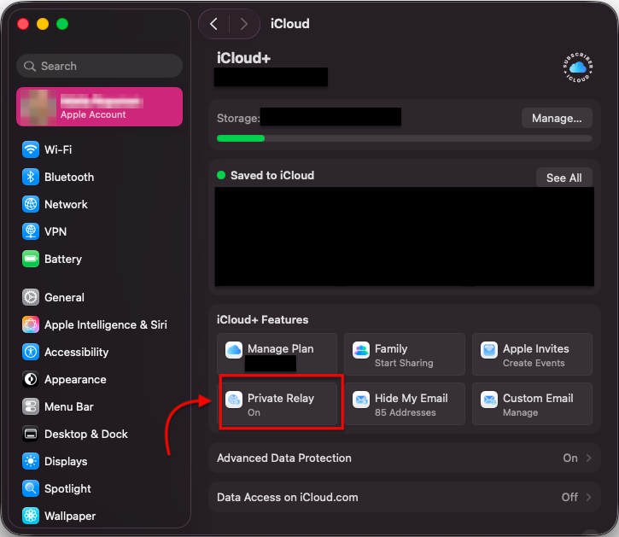619x537 pixels.
Task: Select the Bluetooth icon in sidebar
Action: (x=31, y=177)
